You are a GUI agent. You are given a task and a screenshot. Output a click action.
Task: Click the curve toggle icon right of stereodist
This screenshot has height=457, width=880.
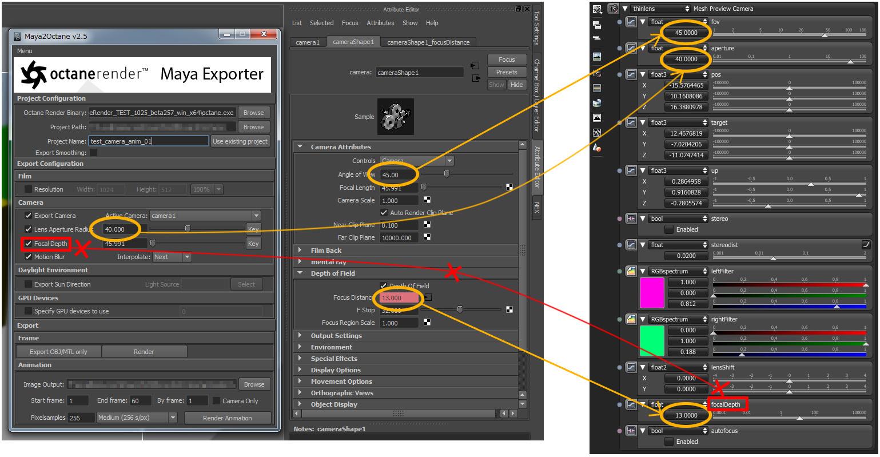pos(866,244)
